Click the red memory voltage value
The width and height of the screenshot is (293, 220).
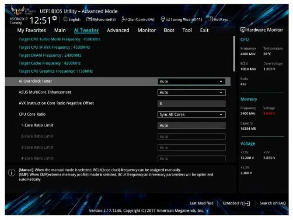(x=269, y=114)
